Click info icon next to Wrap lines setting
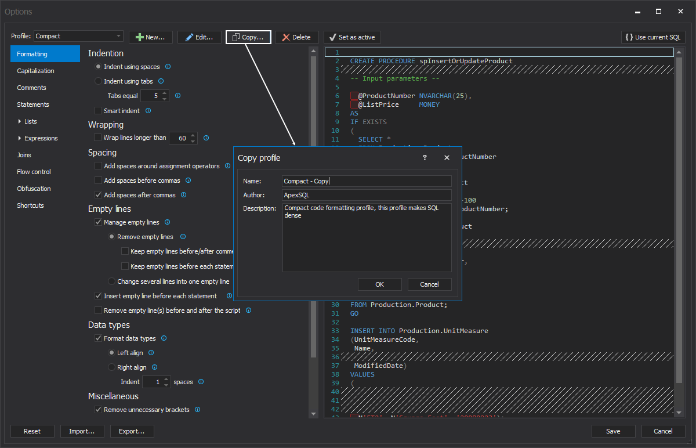This screenshot has width=696, height=448. coord(206,138)
